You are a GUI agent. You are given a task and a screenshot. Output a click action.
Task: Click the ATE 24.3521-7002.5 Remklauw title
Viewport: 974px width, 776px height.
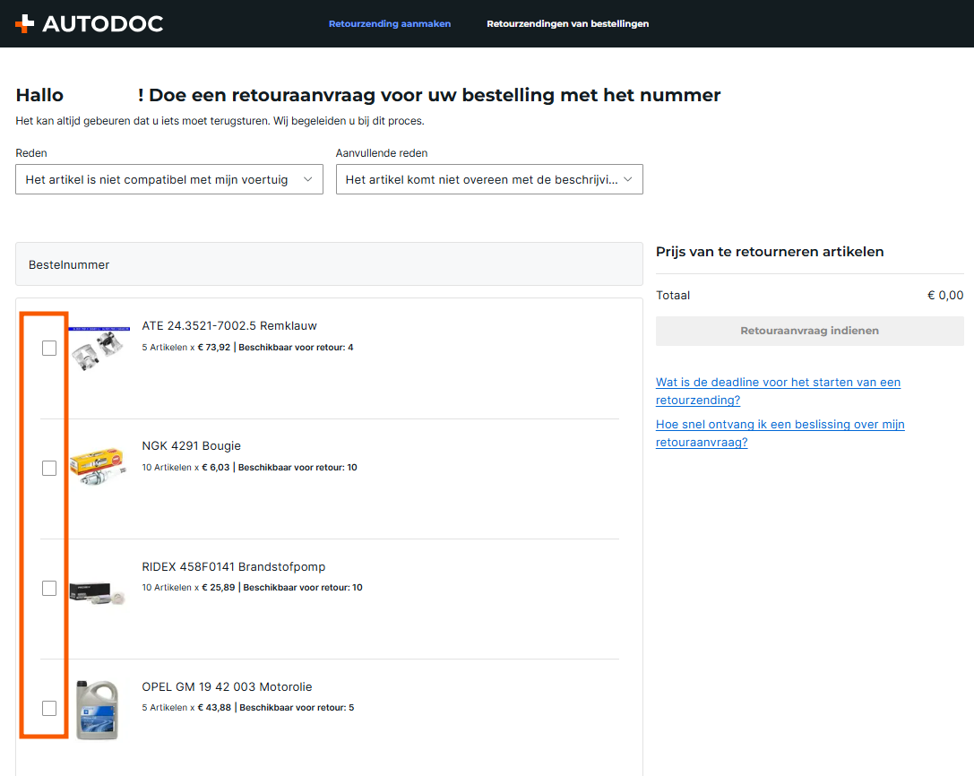[229, 326]
